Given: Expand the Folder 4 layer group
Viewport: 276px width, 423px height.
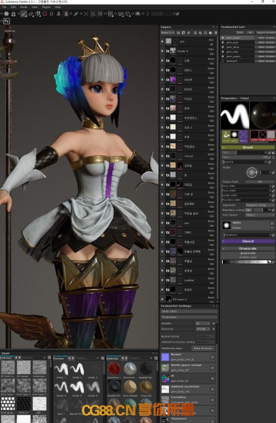Looking at the screenshot, I should [x=167, y=51].
